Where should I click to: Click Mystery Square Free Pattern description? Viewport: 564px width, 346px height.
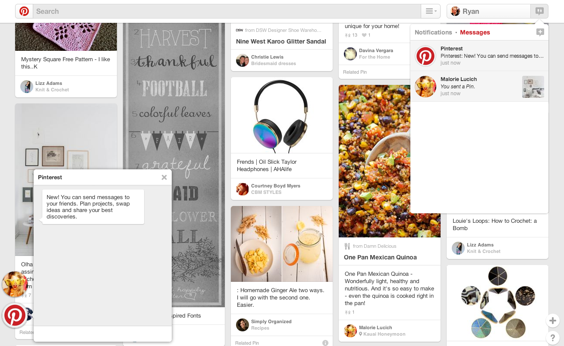click(66, 63)
